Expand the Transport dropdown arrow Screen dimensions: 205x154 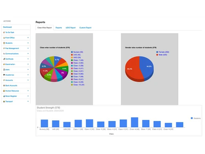tap(28, 101)
